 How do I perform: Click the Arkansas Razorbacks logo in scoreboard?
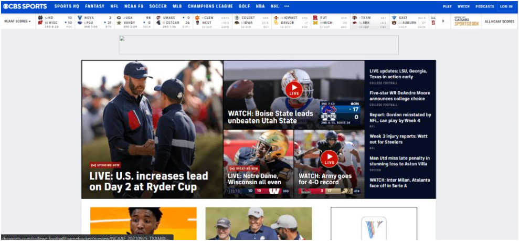(355, 23)
